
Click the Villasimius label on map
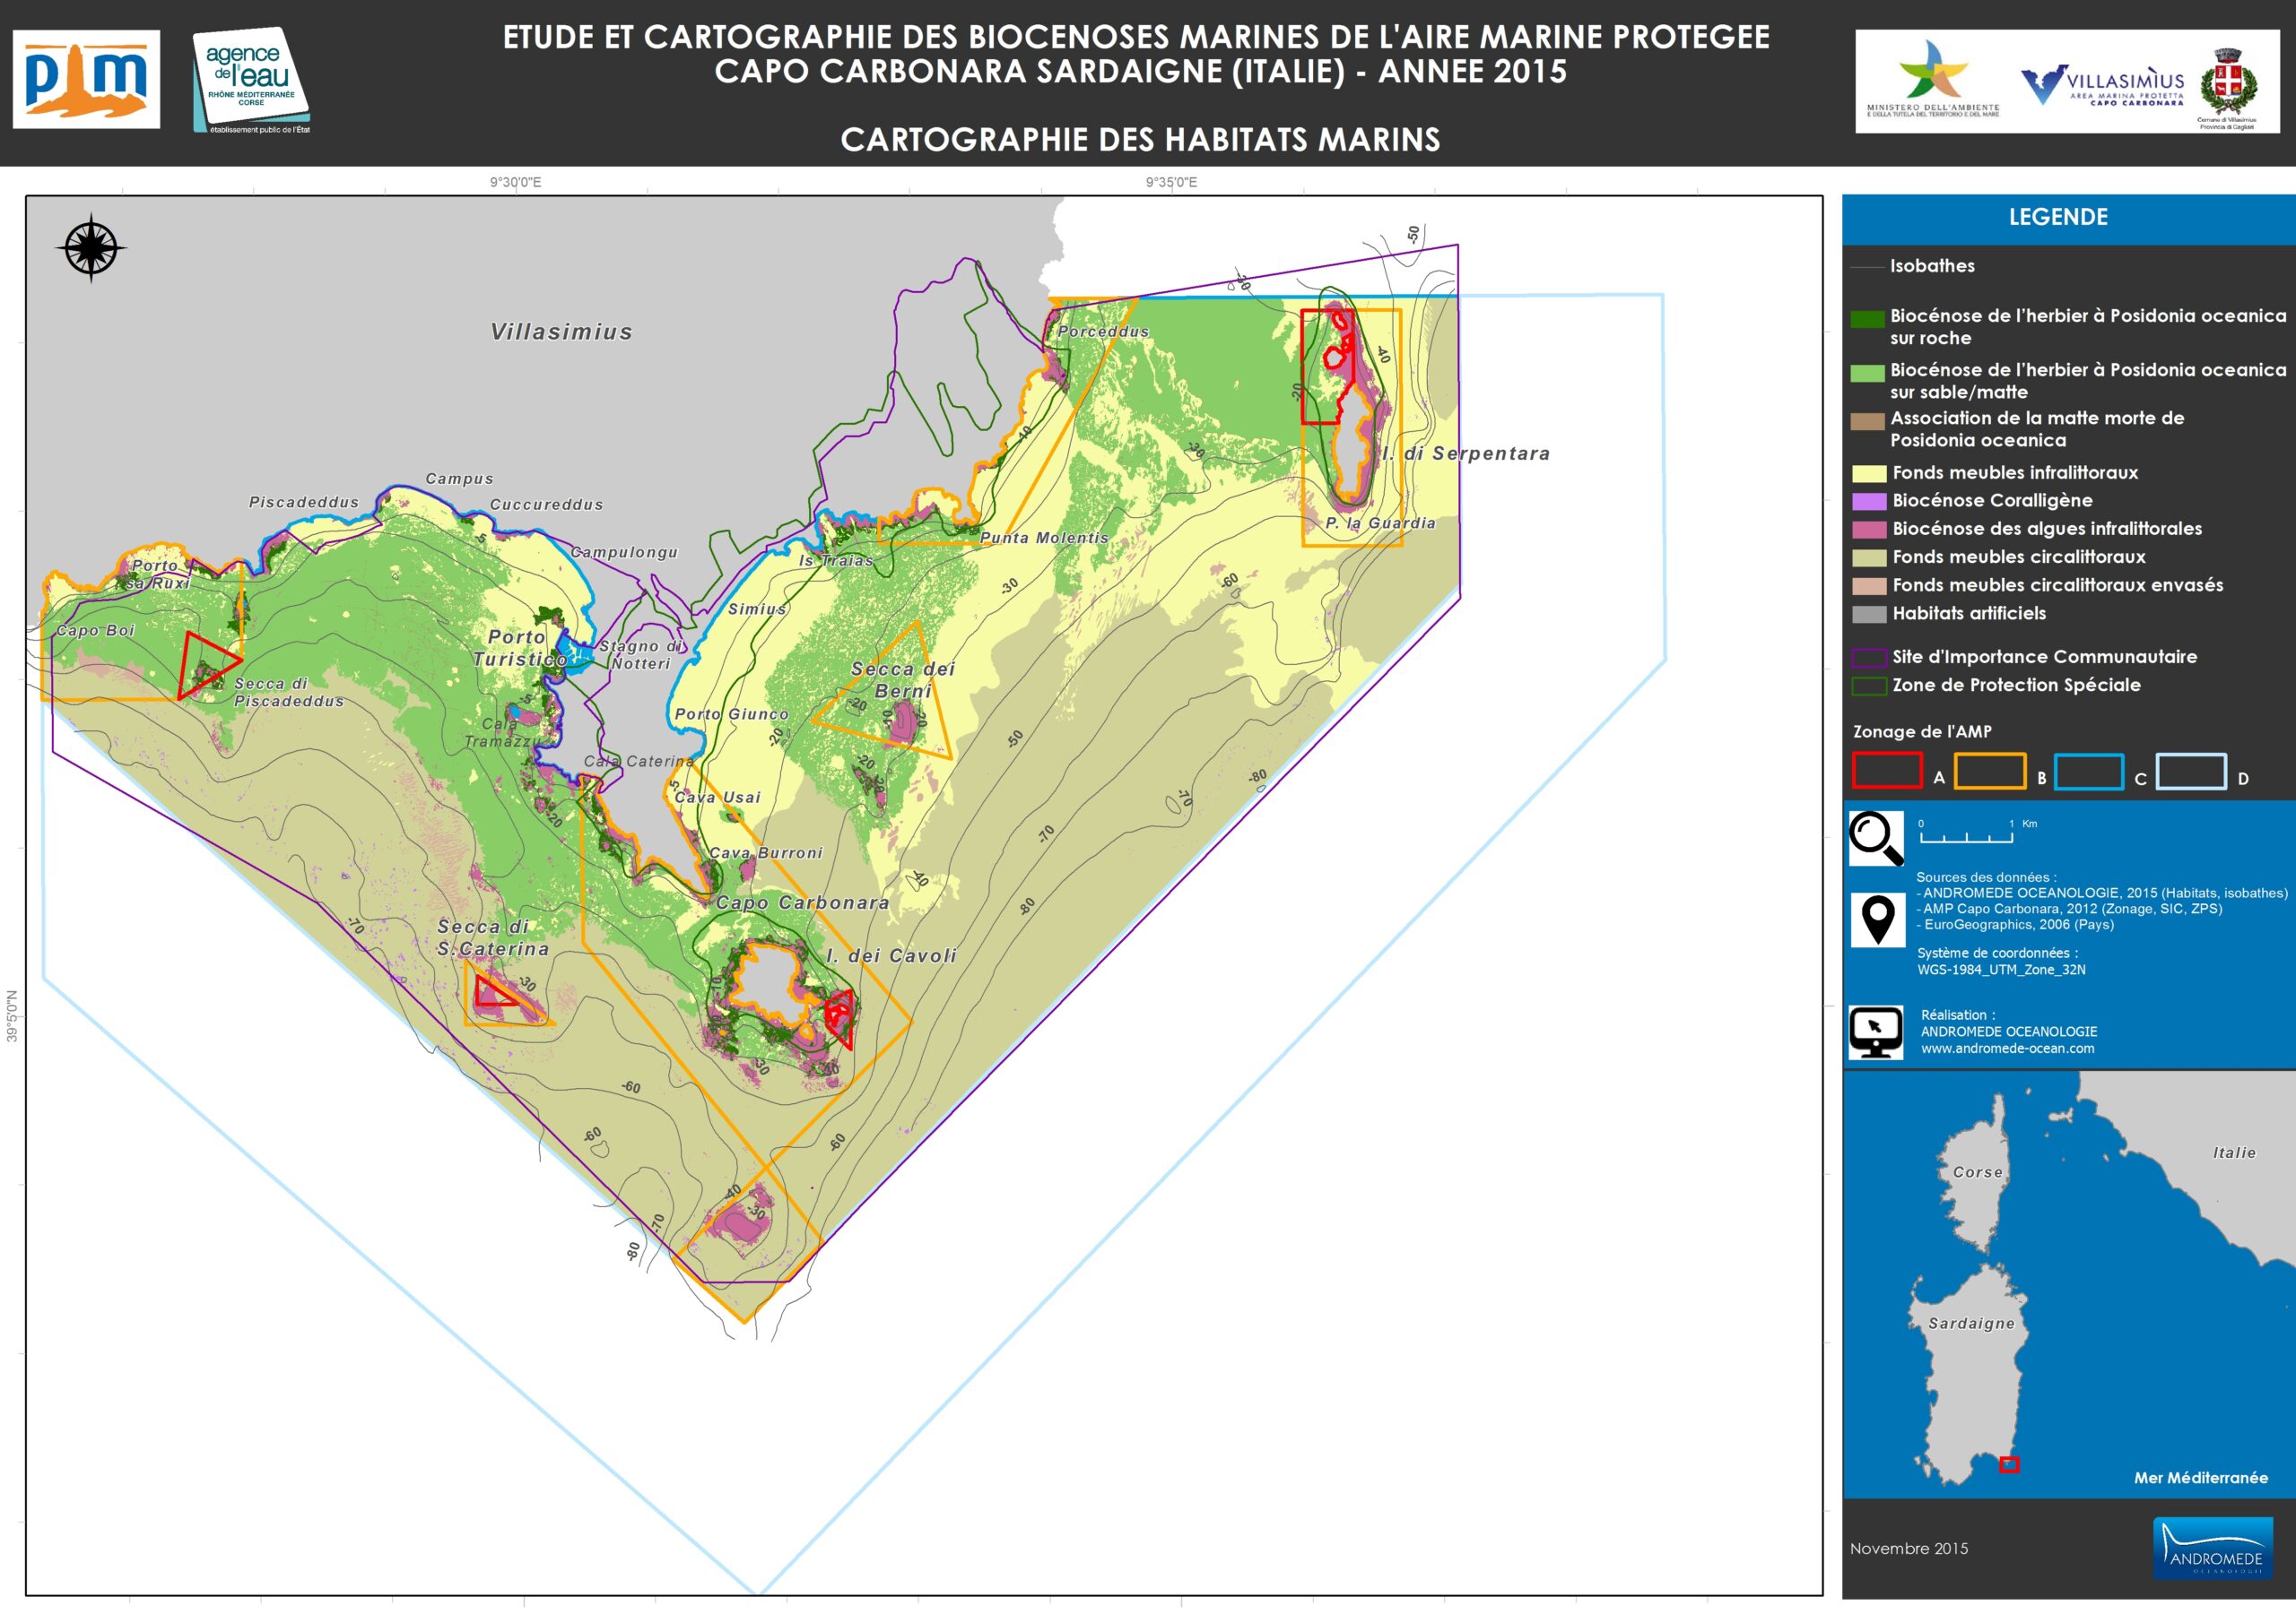click(x=561, y=332)
